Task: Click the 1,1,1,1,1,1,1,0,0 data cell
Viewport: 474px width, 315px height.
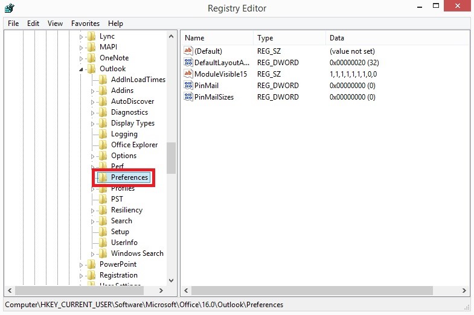Action: [x=353, y=74]
